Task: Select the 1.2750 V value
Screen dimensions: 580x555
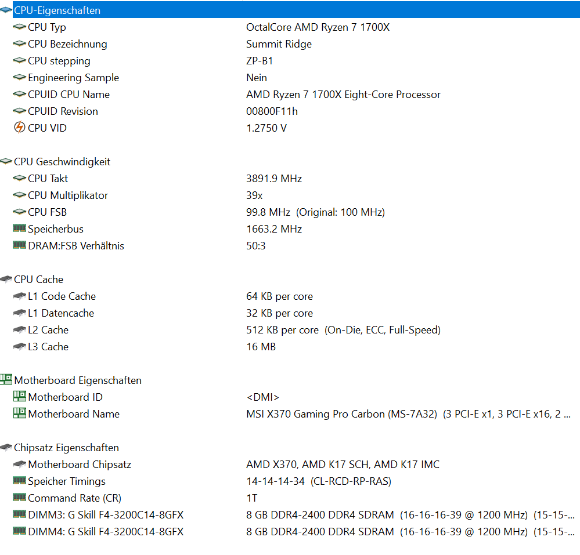Action: pyautogui.click(x=266, y=128)
